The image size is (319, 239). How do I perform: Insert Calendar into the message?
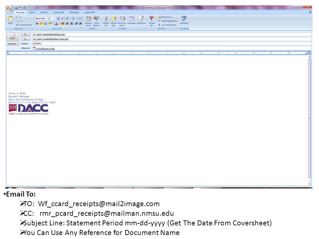pos(131,20)
